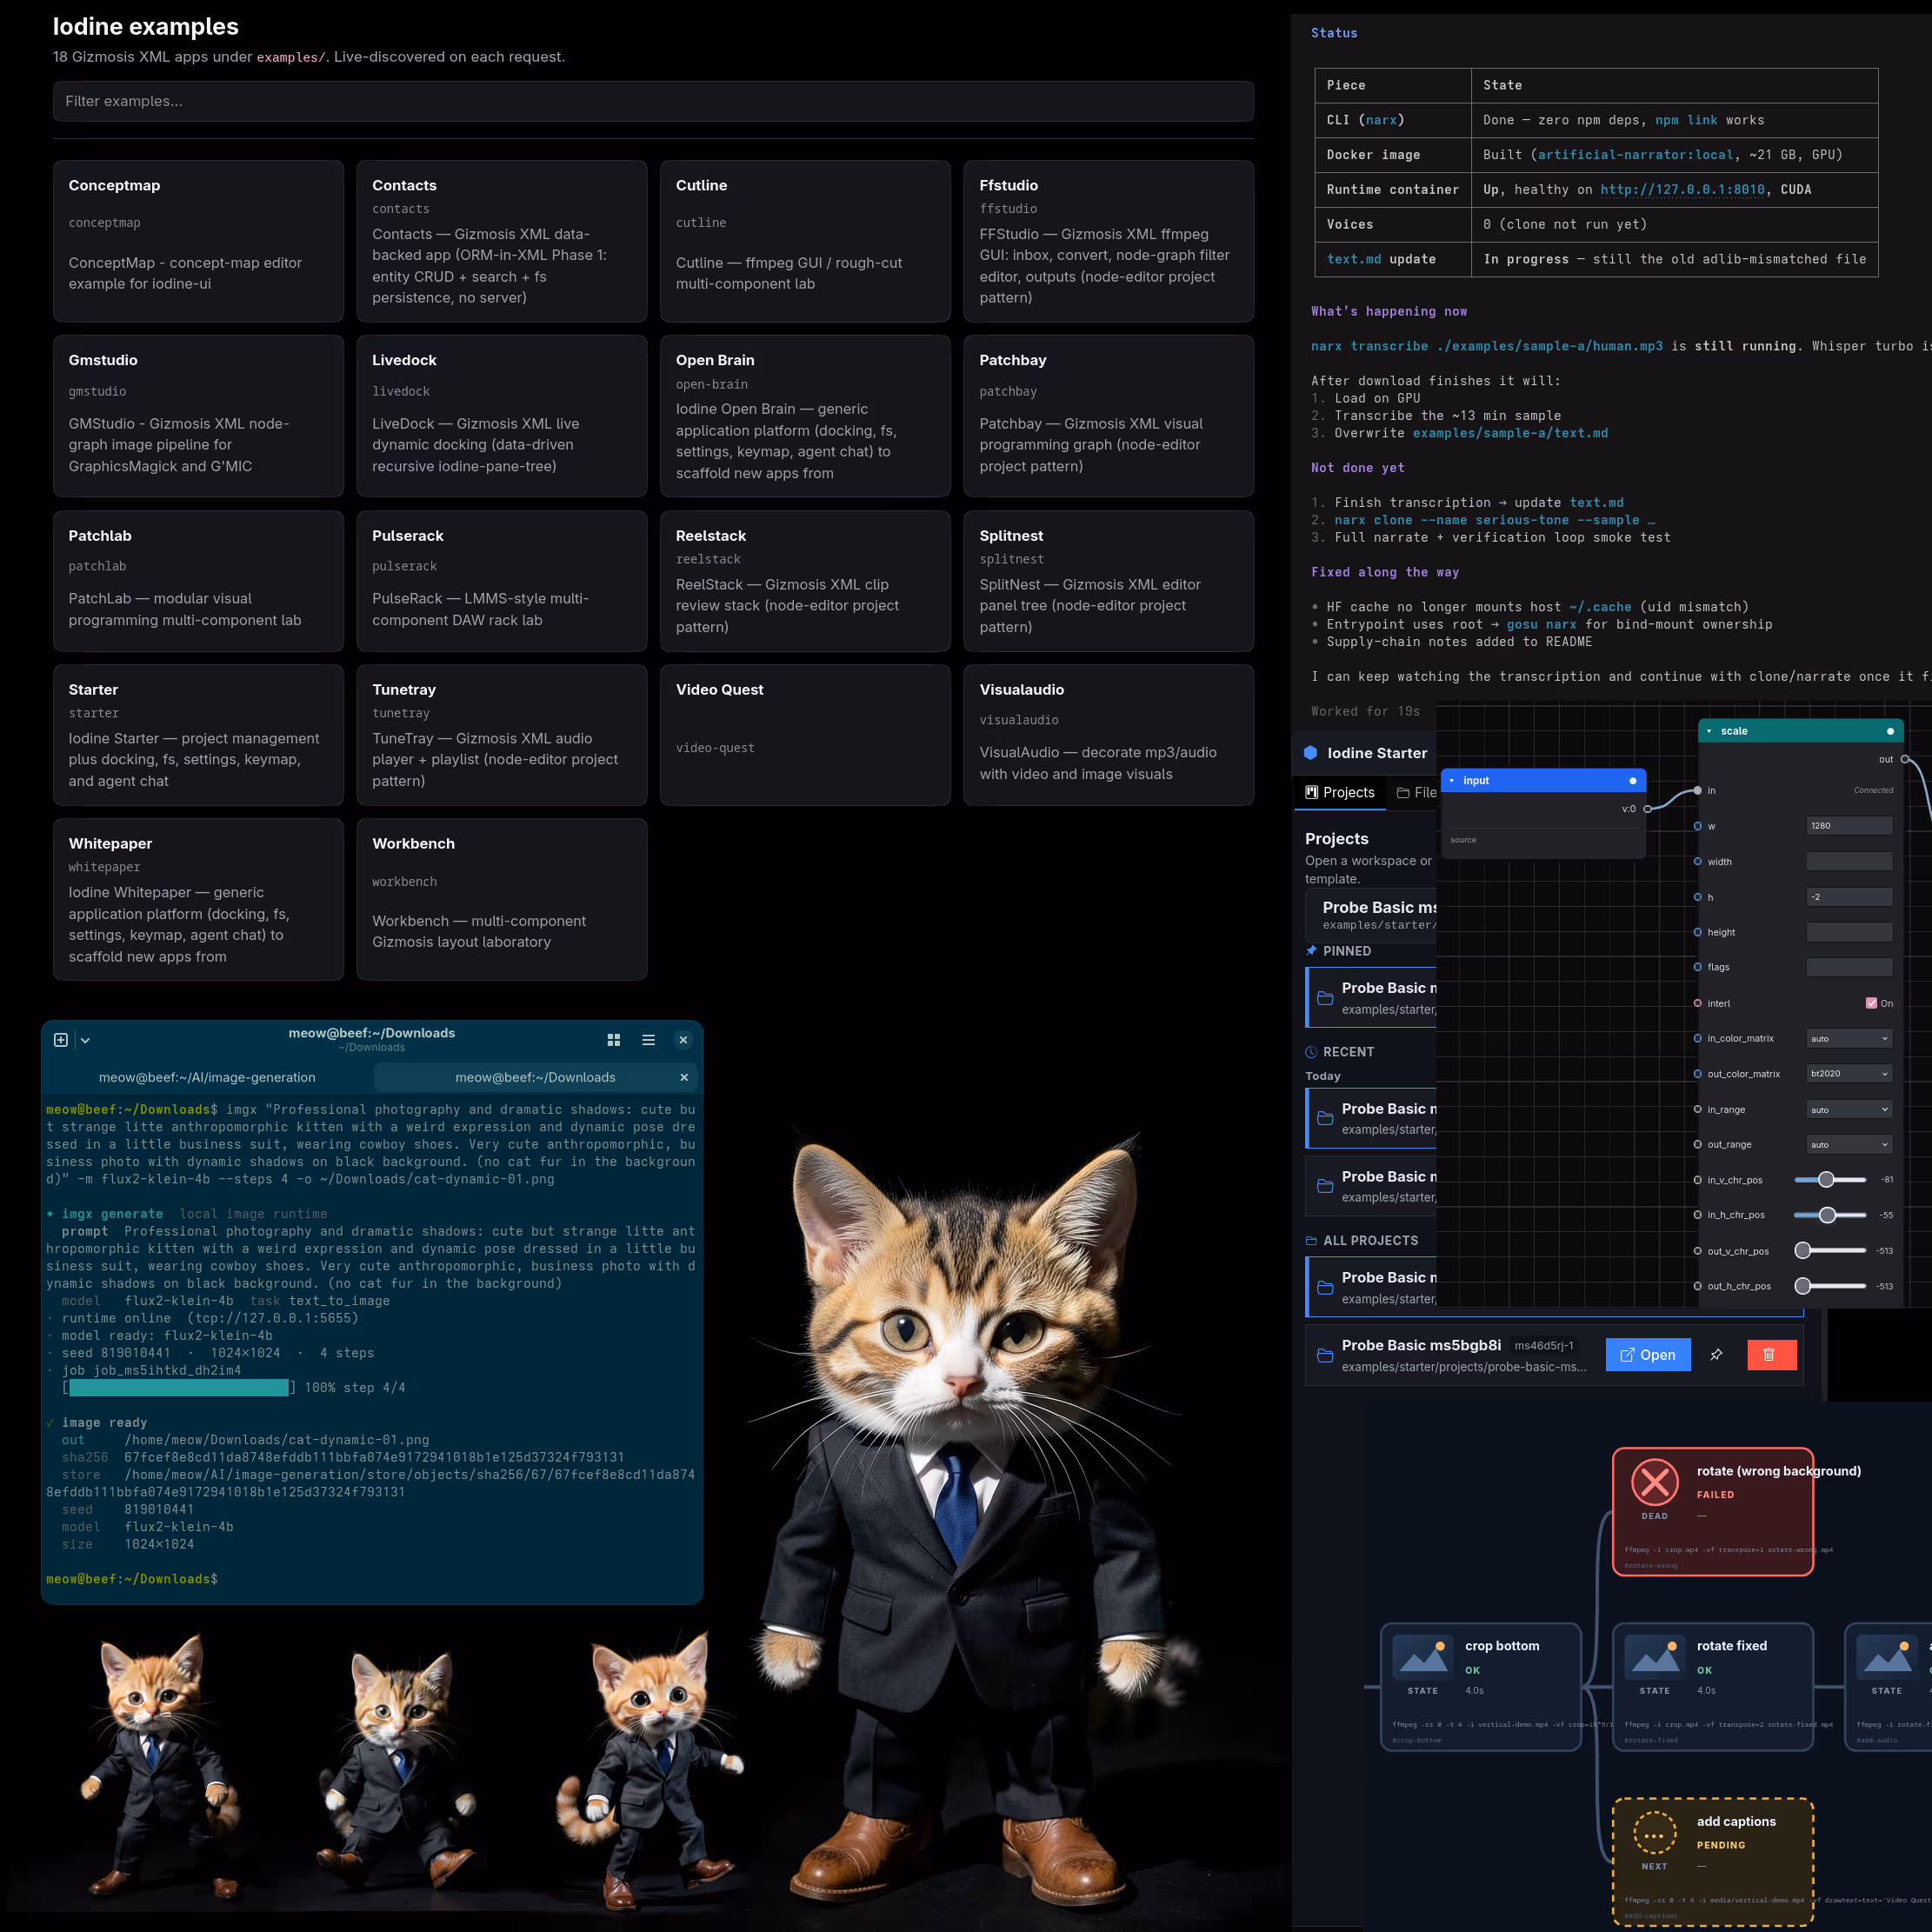Pin the Probe Basic ms5bgb8i project
This screenshot has height=1932, width=1932.
click(1717, 1355)
